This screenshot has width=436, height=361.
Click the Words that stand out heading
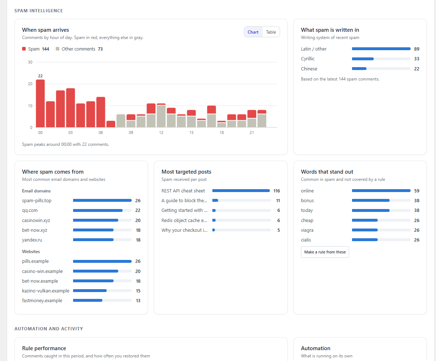tap(327, 172)
